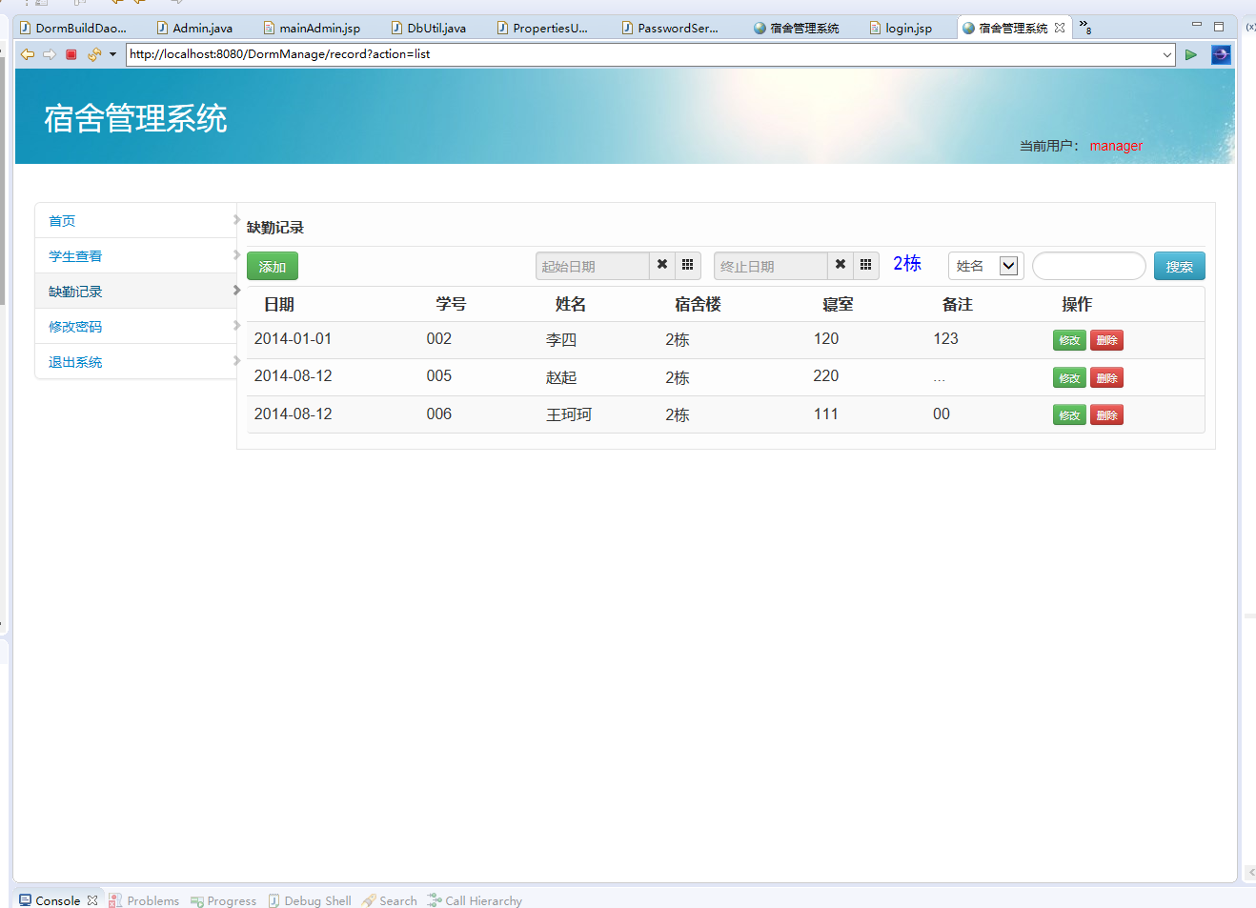Delete 王珂珂's record with the 删除 button

(1106, 414)
